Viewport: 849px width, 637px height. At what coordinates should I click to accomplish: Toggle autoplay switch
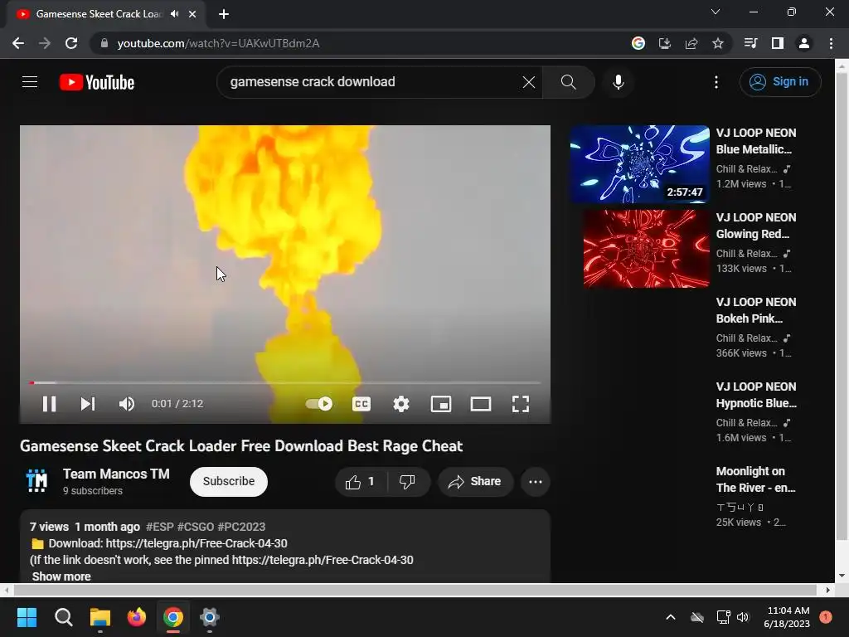click(319, 404)
